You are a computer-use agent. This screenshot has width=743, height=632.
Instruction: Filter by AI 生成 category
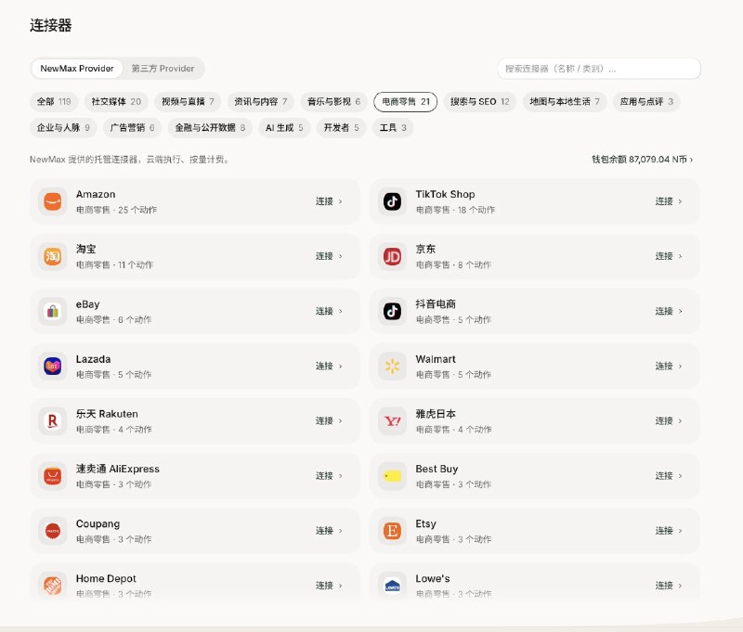pyautogui.click(x=284, y=128)
